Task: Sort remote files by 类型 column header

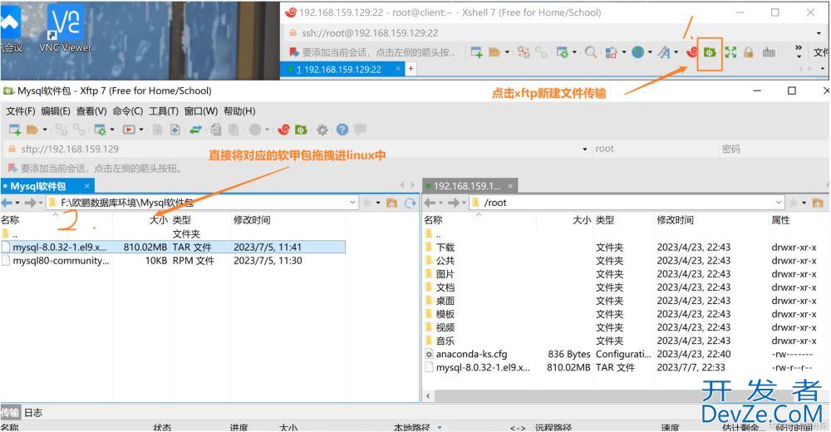Action: pyautogui.click(x=605, y=220)
